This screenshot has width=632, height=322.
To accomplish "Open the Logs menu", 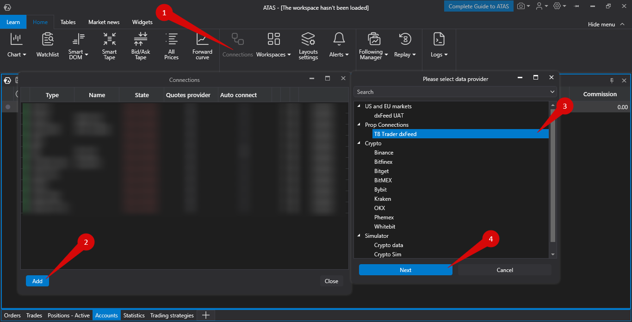I will [x=439, y=45].
